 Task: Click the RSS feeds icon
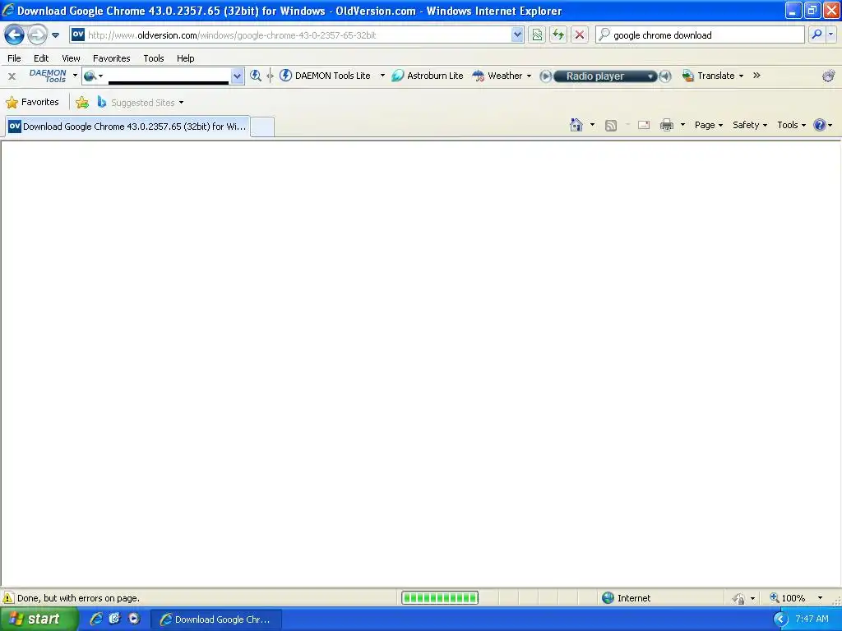point(611,126)
